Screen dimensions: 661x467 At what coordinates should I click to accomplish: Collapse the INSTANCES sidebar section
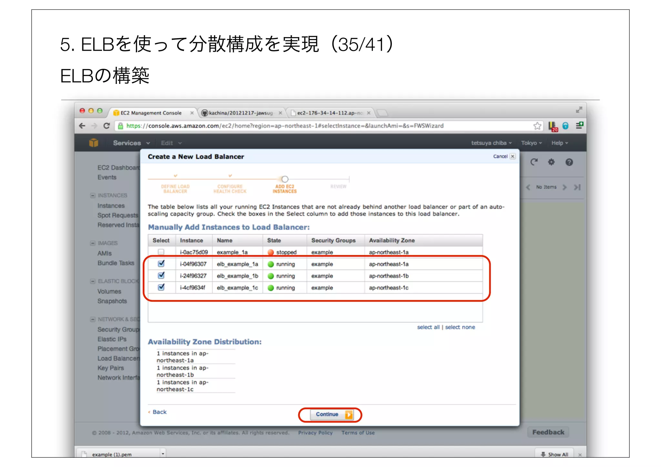point(93,195)
